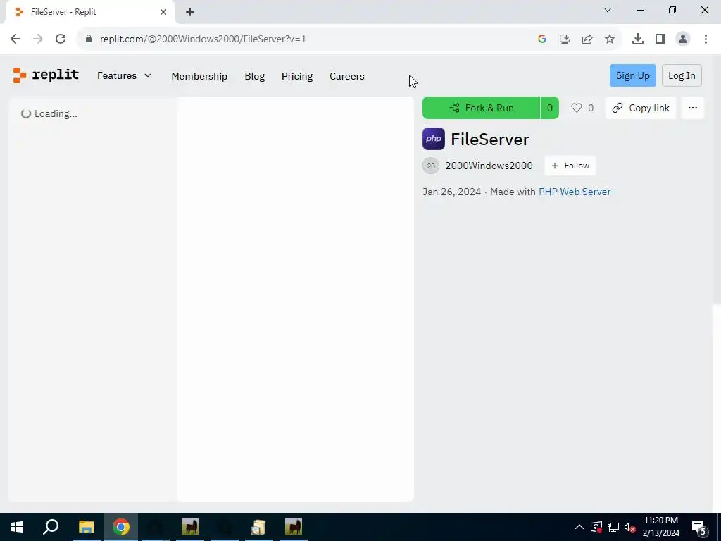
Task: Click the browser forward arrow
Action: [38, 39]
